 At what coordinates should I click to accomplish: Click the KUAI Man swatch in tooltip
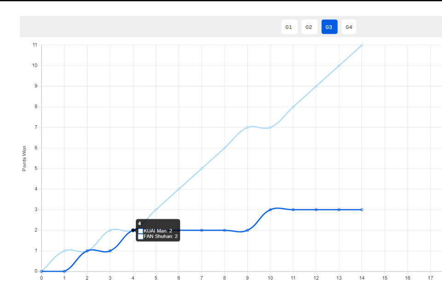[x=141, y=231]
